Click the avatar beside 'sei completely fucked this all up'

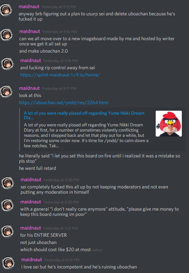8,183
